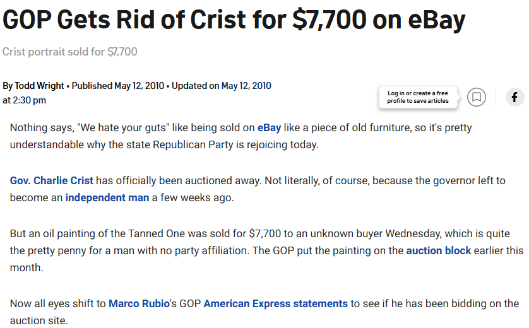529x328 pixels.
Task: Click the paragraph starting 'Nothing says'
Action: (241, 136)
